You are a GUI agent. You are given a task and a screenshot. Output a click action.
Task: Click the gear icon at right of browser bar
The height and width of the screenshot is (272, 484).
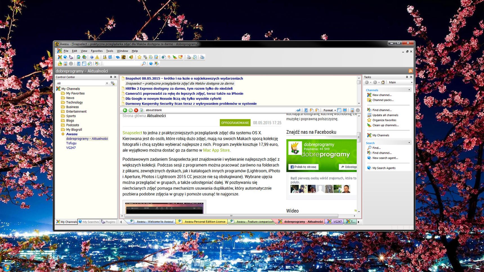[358, 110]
